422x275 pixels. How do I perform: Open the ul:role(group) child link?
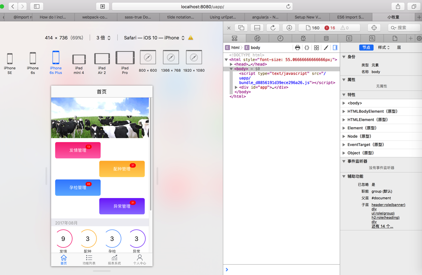pyautogui.click(x=383, y=213)
